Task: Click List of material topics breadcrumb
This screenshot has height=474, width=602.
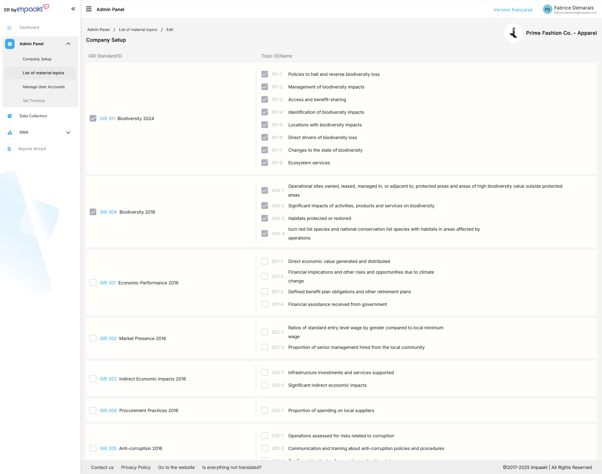Action: (138, 30)
